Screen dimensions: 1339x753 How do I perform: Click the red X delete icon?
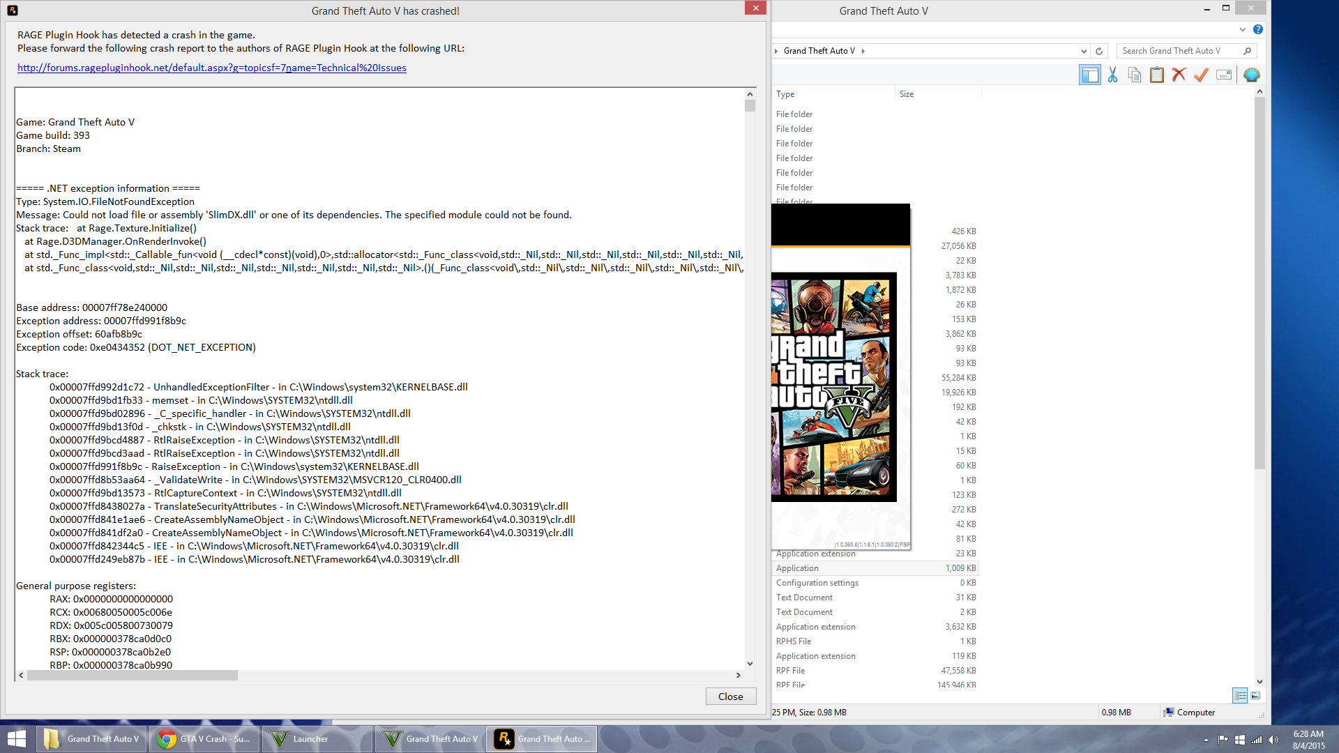click(1179, 75)
